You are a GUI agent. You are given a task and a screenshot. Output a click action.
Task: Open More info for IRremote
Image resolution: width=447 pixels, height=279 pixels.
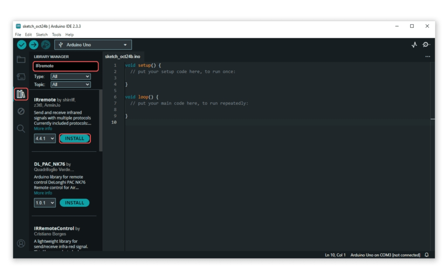pos(43,129)
